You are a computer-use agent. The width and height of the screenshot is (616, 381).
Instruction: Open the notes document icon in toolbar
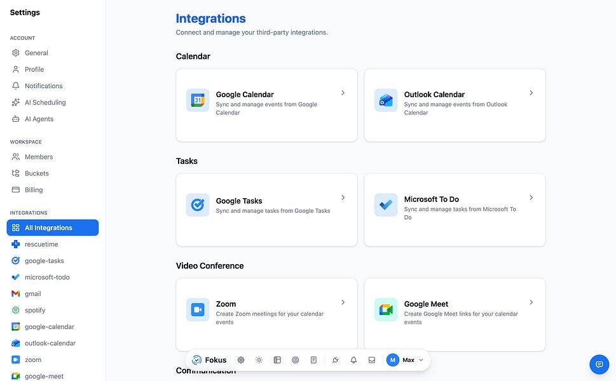pyautogui.click(x=313, y=359)
